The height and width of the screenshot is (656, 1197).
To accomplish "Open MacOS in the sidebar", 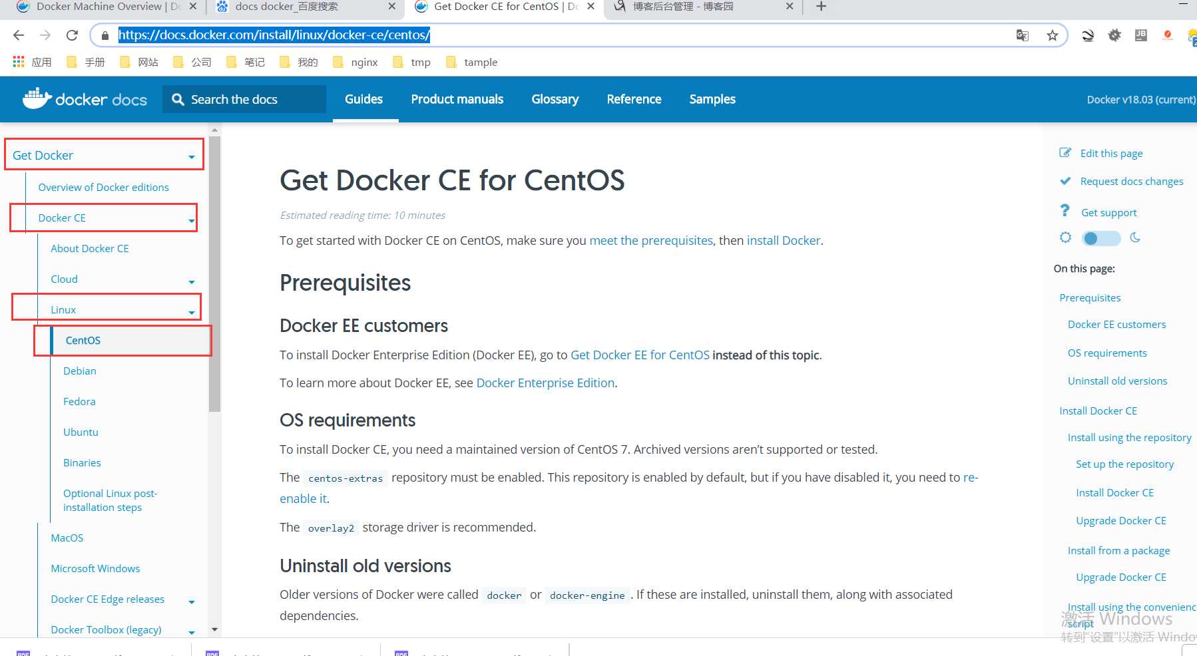I will coord(67,538).
